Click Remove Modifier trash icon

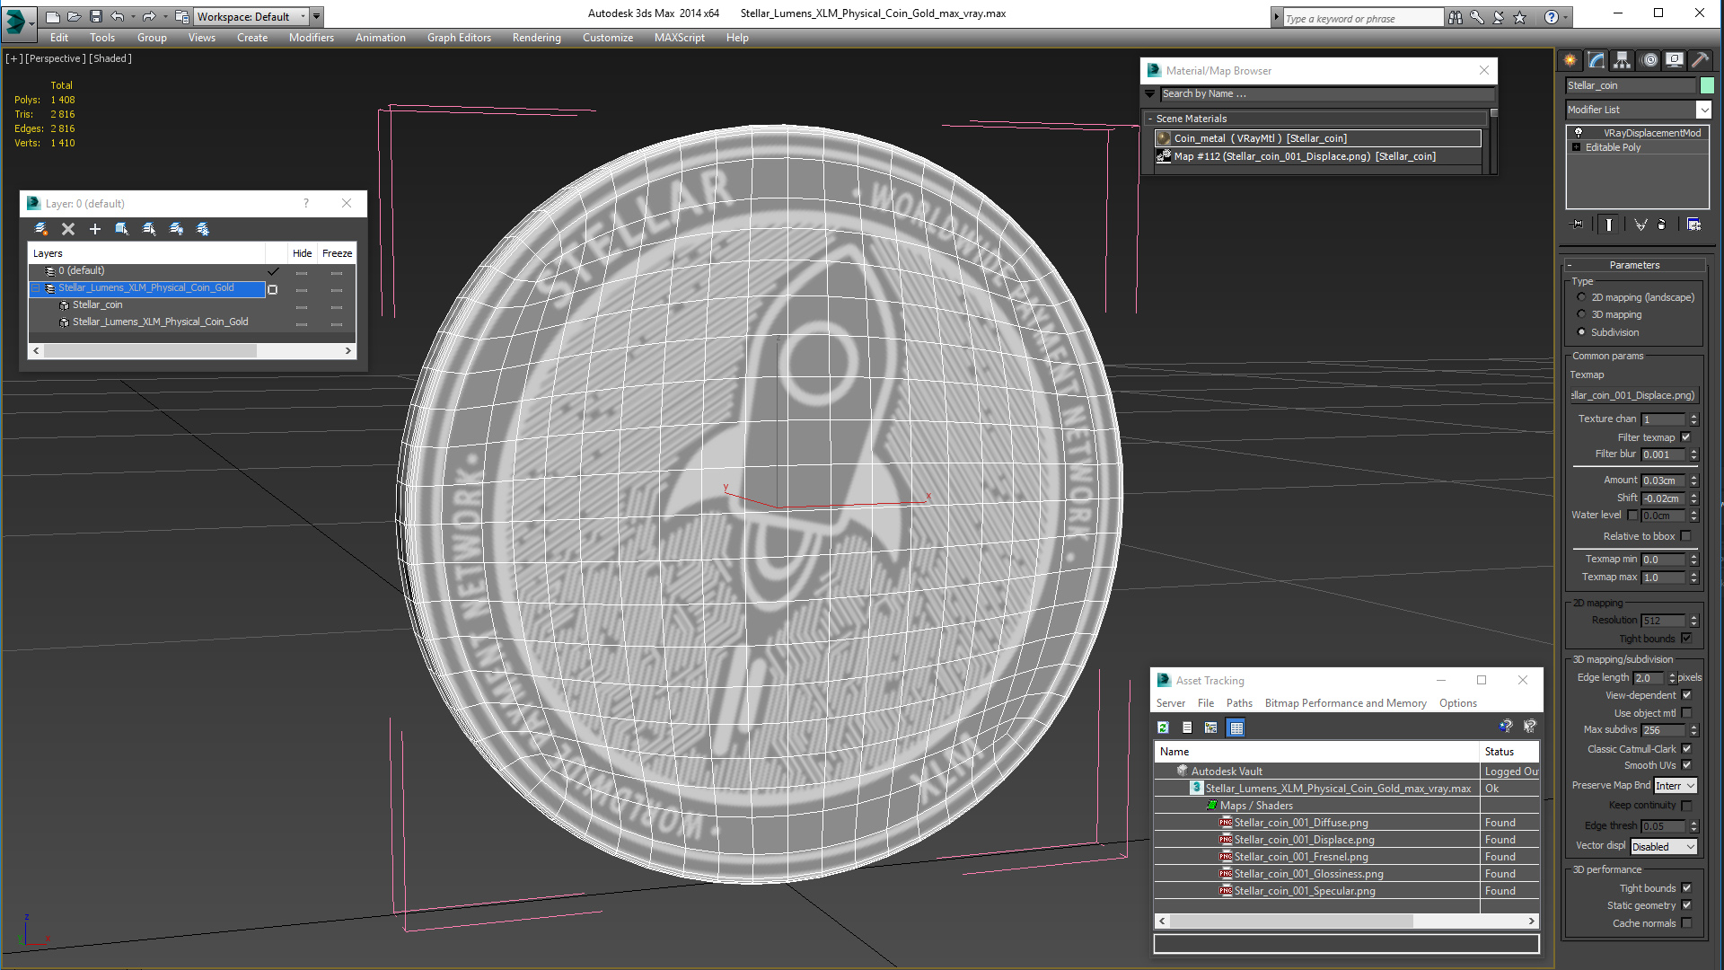[x=1662, y=225]
